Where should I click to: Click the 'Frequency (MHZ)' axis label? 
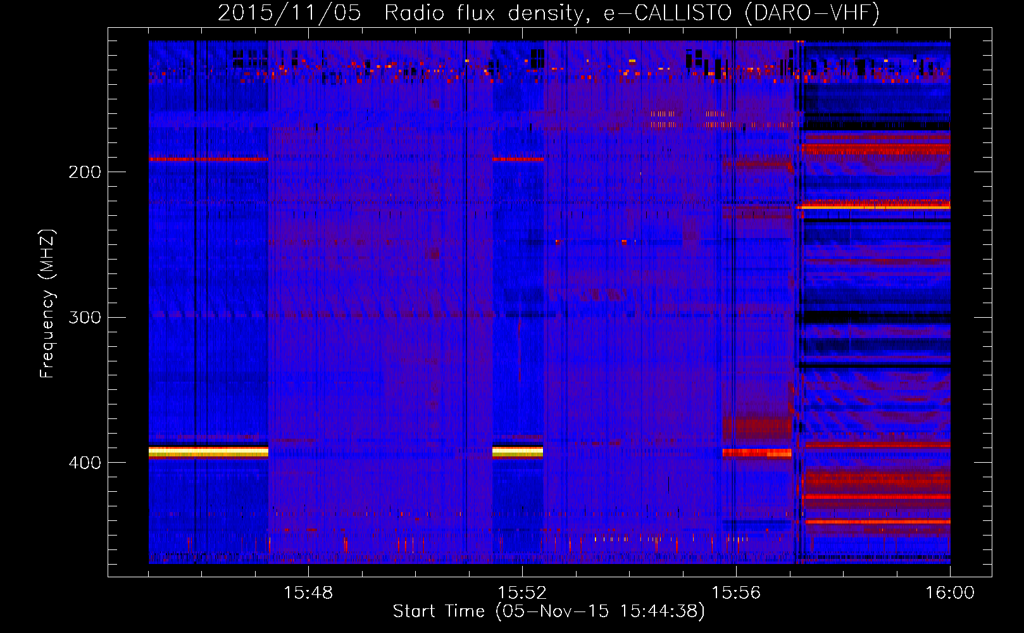(x=47, y=304)
